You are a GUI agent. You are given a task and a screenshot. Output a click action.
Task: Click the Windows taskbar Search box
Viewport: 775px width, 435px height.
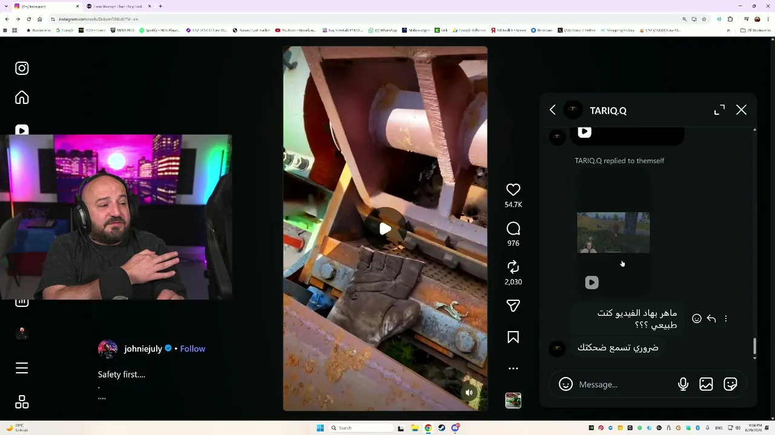361,428
